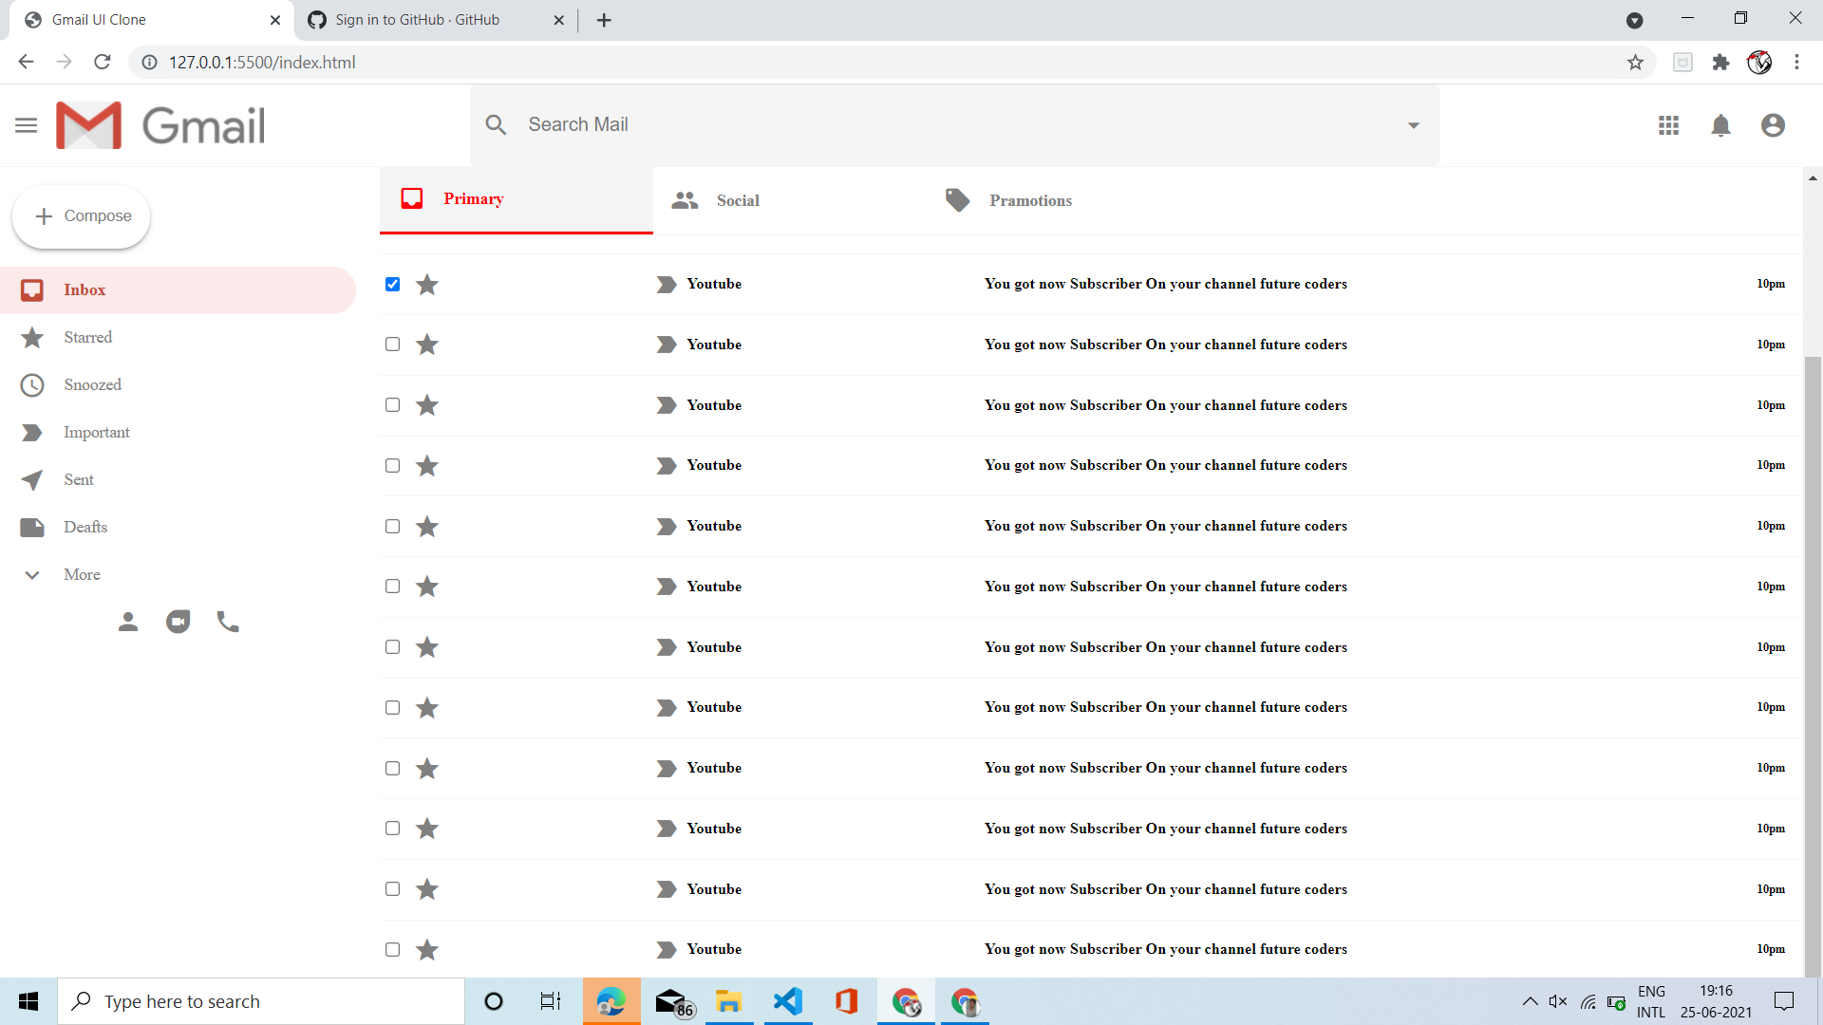Open the hamburger navigation menu

coord(26,124)
